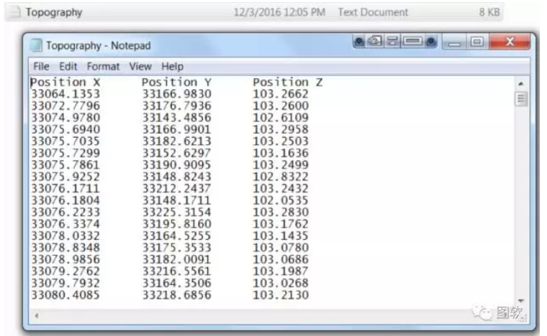
Task: Click the value 103.1636
Action: pyautogui.click(x=281, y=153)
